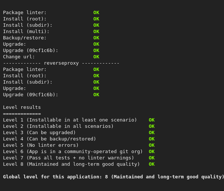Click the "Change url:" test label
The height and width of the screenshot is (191, 224).
[19, 57]
